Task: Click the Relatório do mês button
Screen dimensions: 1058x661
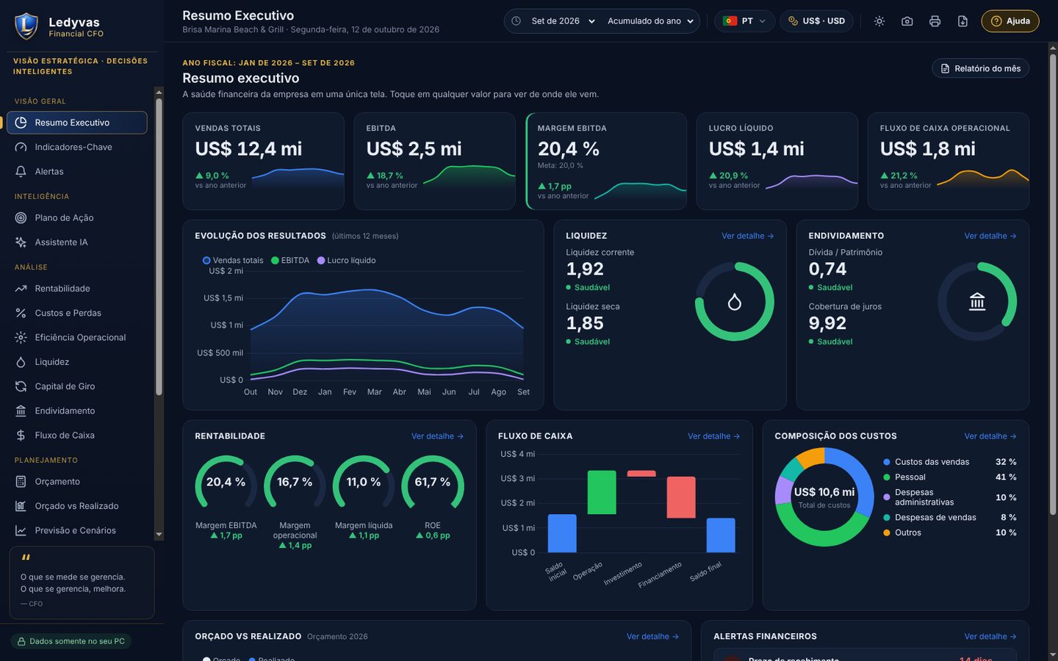Action: click(x=980, y=68)
